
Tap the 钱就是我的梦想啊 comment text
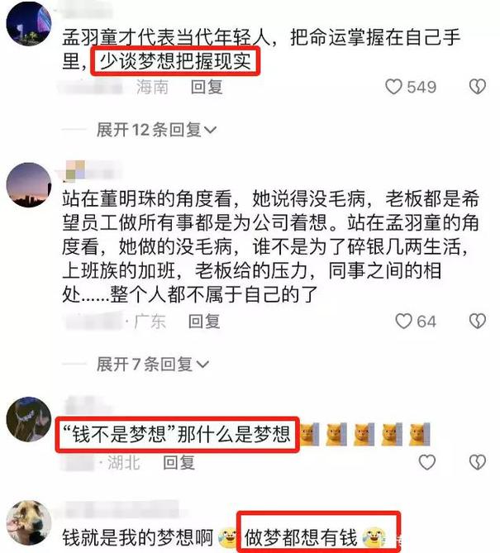pyautogui.click(x=138, y=537)
